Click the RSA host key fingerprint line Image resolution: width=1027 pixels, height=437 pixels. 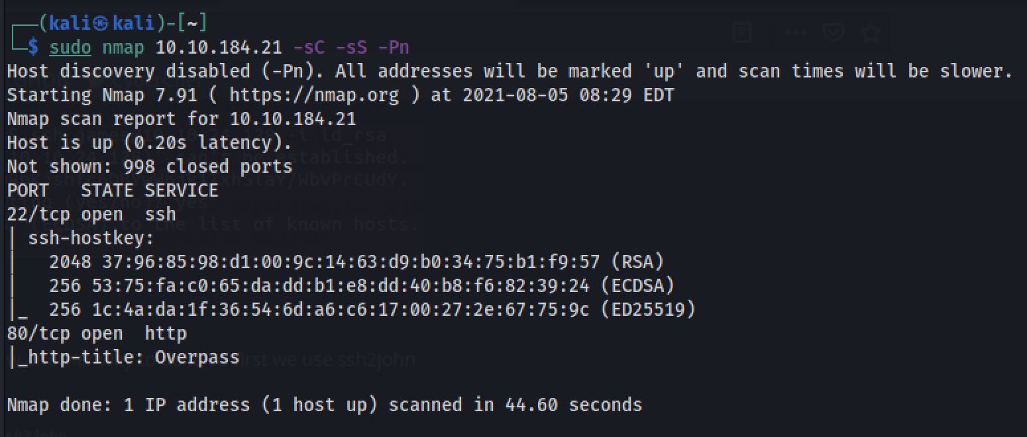356,262
